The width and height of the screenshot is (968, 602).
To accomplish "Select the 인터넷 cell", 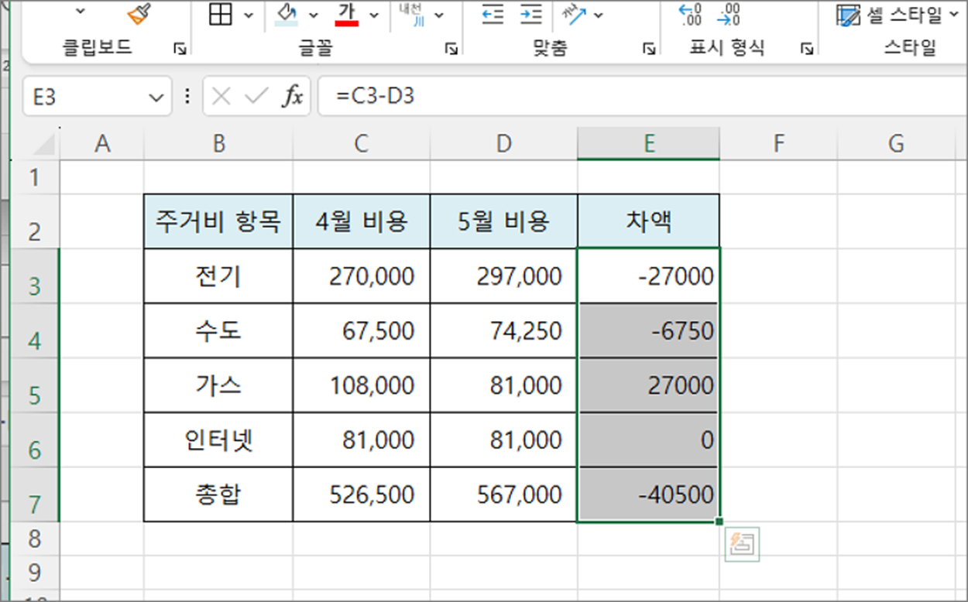I will (x=218, y=440).
